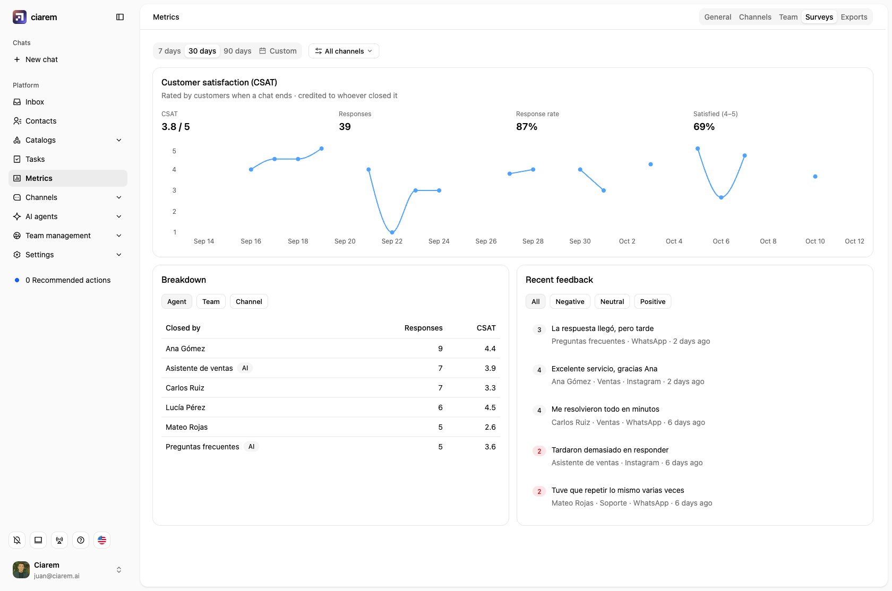Image resolution: width=892 pixels, height=591 pixels.
Task: Expand the Settings section
Action: tap(68, 255)
